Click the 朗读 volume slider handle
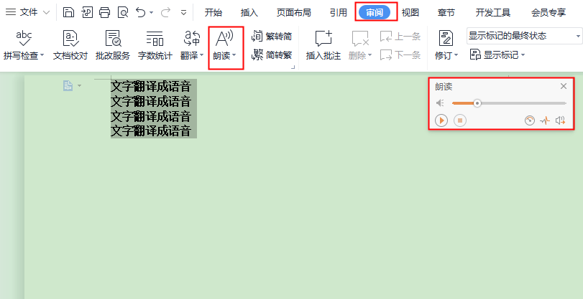Image resolution: width=583 pixels, height=299 pixels. [x=477, y=103]
